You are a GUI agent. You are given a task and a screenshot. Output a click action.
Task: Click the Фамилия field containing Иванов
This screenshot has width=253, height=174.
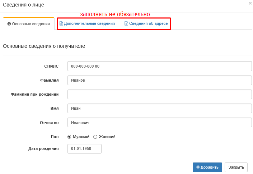coord(160,81)
